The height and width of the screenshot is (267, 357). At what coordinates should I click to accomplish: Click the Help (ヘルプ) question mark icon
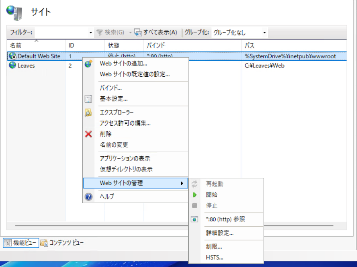(88, 197)
